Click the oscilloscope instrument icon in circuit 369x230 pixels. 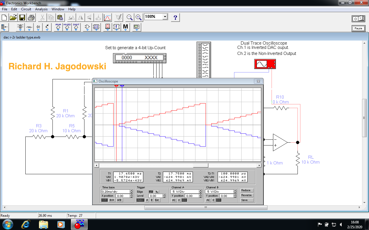[x=265, y=64]
